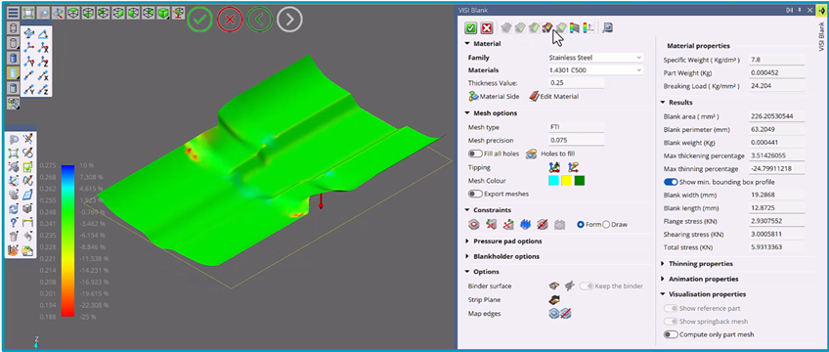Click the vertical VISI Blank side tab
Viewport: 829px width, 352px height.
(821, 35)
